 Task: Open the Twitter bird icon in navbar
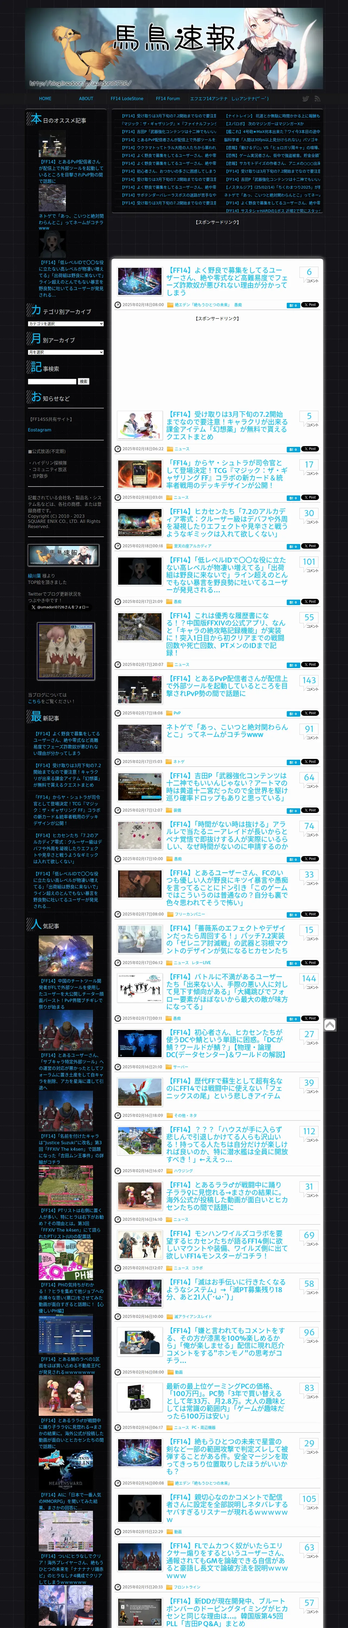click(305, 98)
